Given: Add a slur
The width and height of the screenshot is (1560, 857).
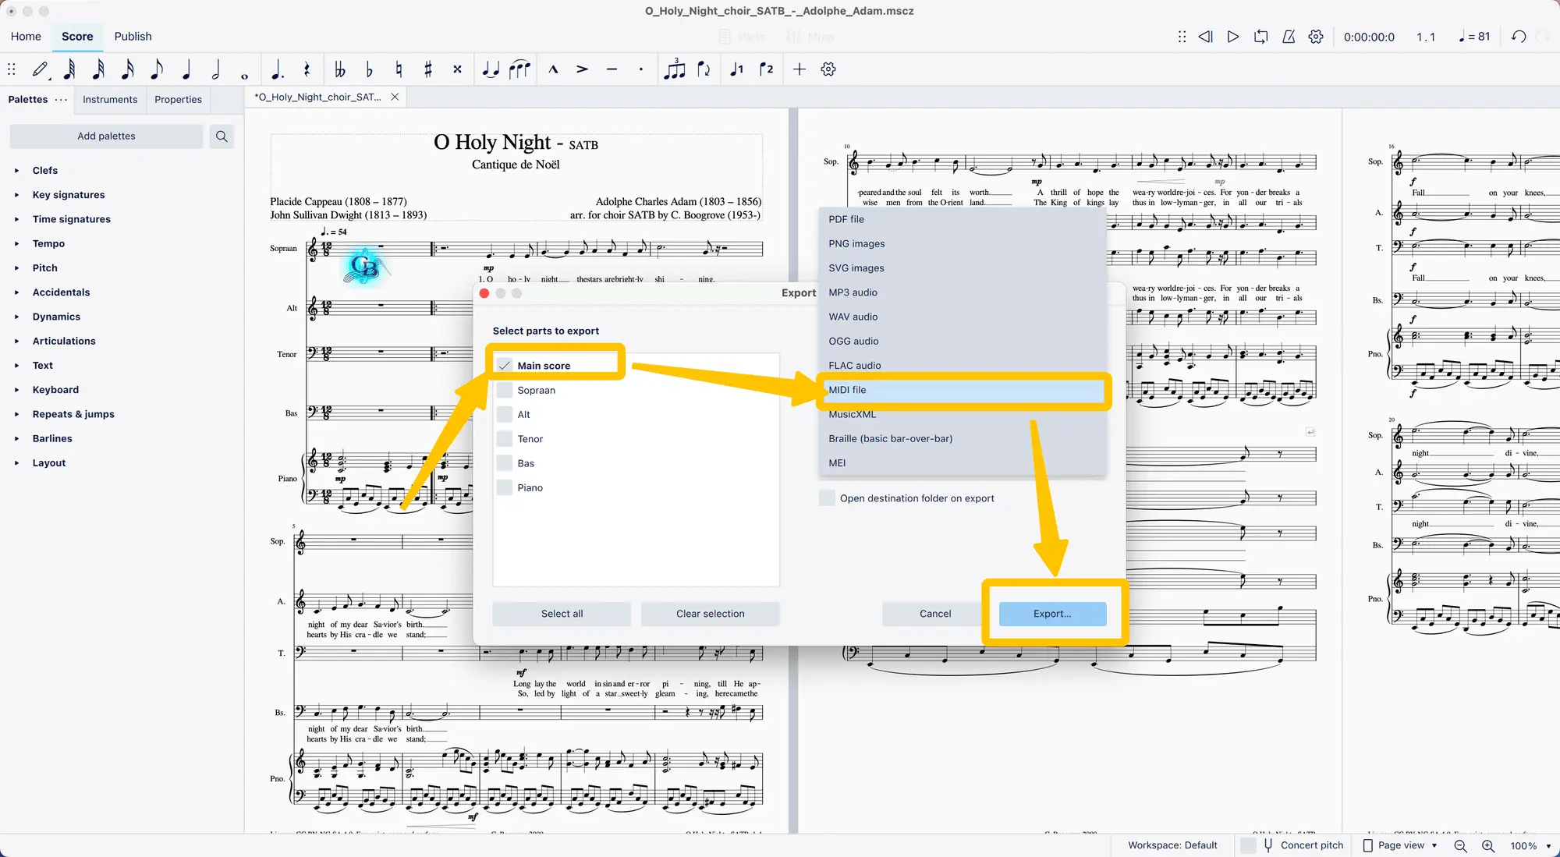Looking at the screenshot, I should click(x=519, y=69).
